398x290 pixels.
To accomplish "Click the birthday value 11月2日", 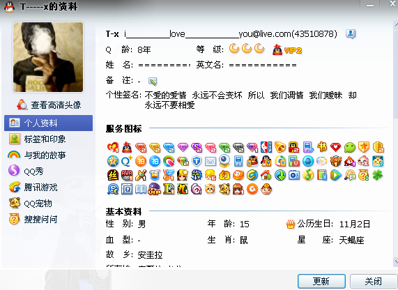I will [355, 224].
